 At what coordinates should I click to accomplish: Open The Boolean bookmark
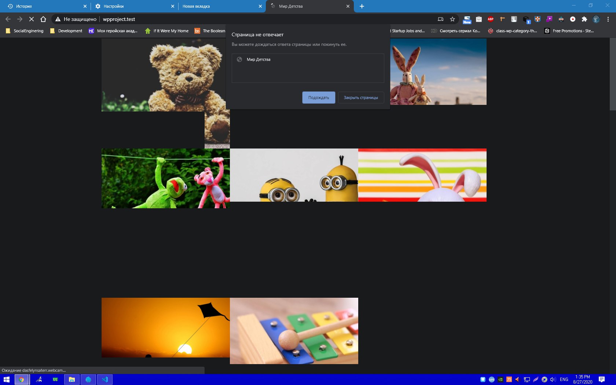pos(210,31)
